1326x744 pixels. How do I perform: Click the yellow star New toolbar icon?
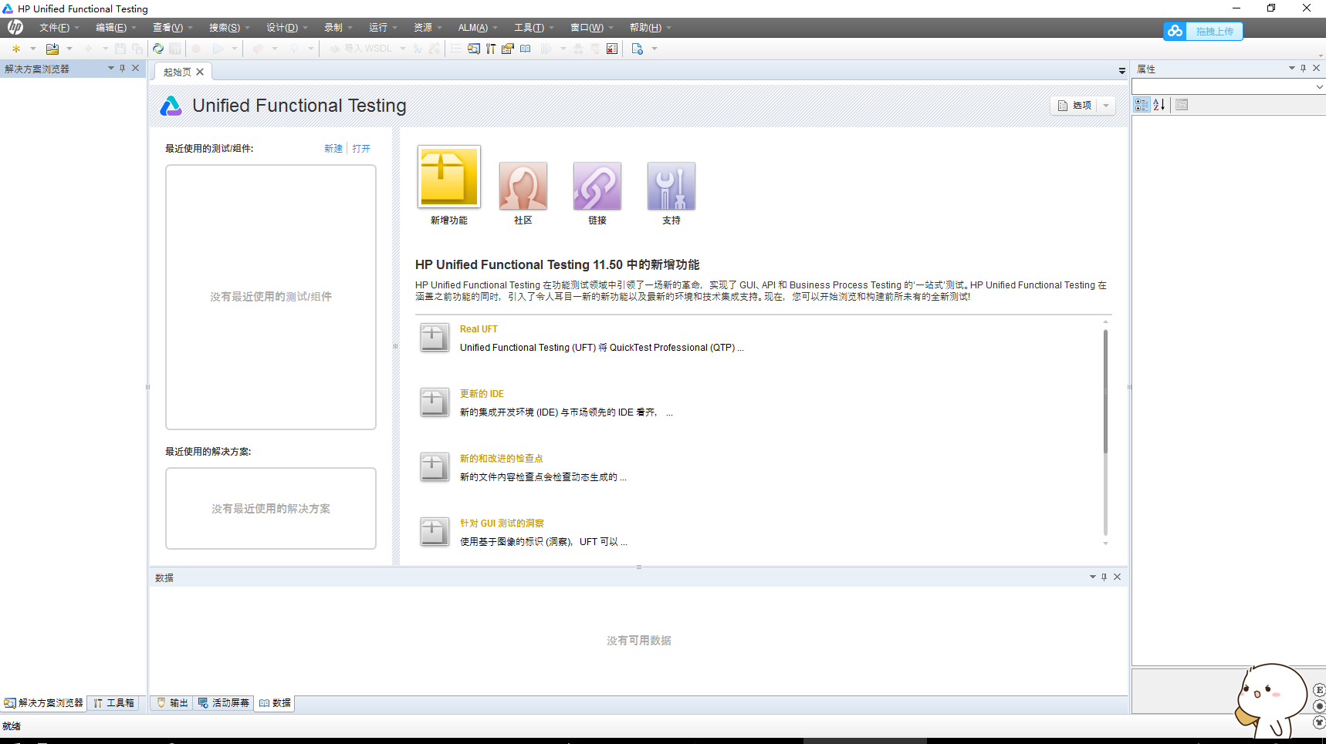(x=16, y=49)
